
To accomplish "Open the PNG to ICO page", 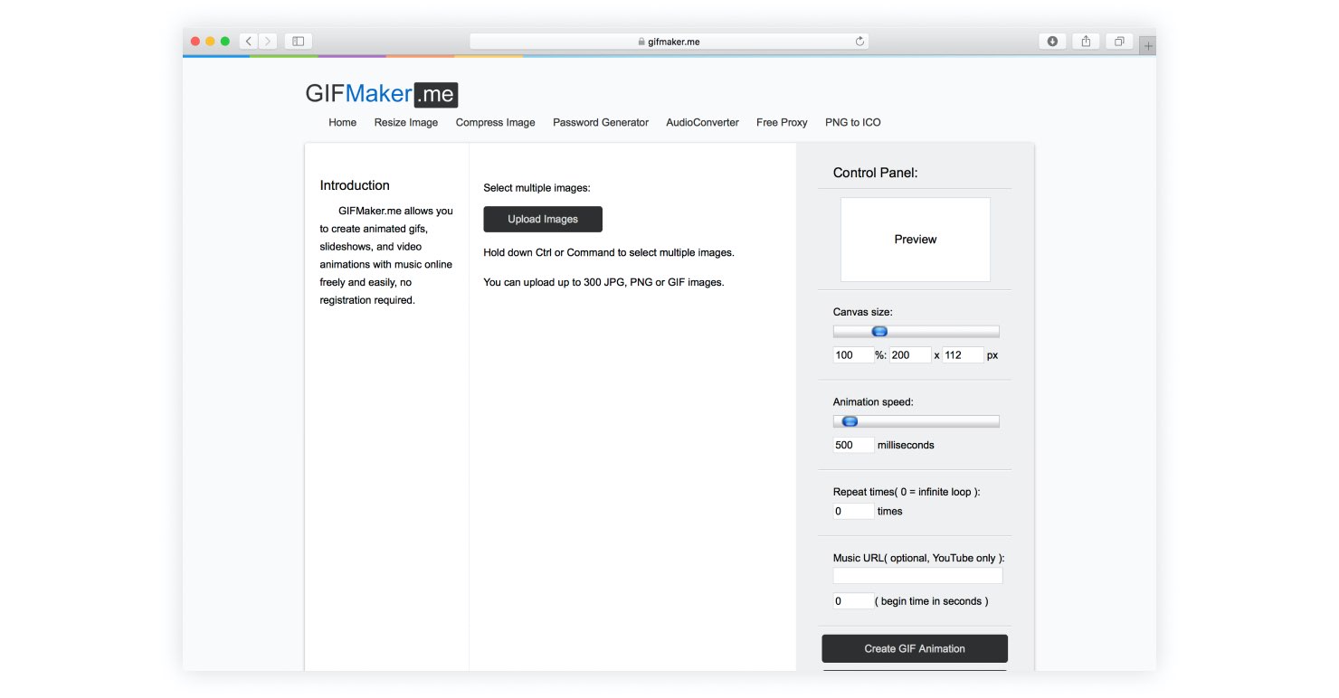I will pyautogui.click(x=852, y=122).
